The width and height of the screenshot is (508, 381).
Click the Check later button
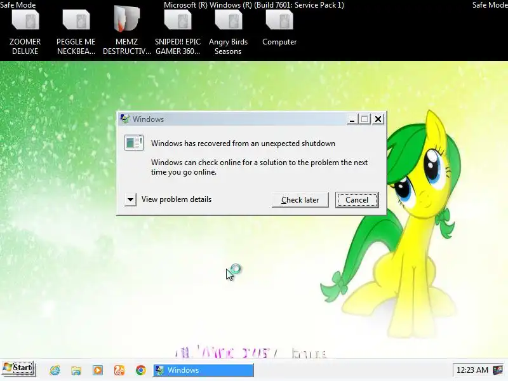click(x=300, y=200)
